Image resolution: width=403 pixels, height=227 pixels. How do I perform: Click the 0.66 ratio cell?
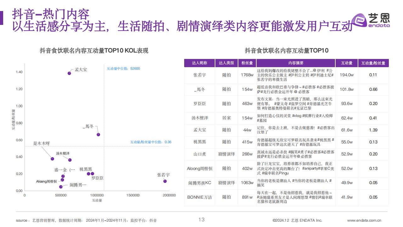(x=373, y=89)
